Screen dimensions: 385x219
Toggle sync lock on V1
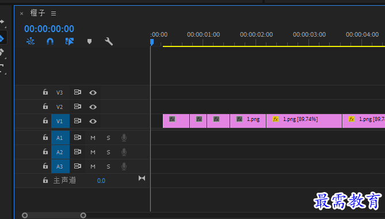pos(78,120)
